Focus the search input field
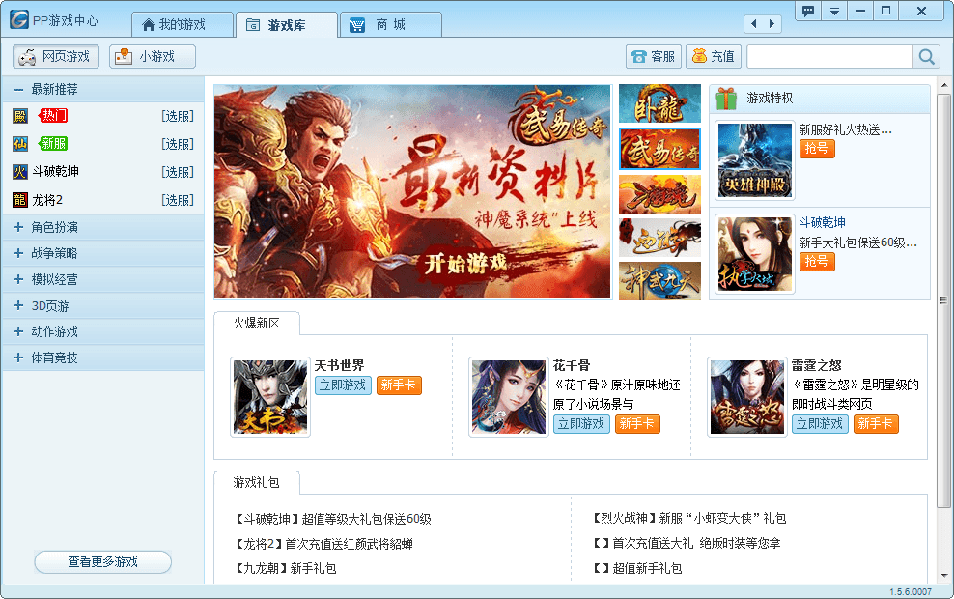954x599 pixels. coord(829,57)
